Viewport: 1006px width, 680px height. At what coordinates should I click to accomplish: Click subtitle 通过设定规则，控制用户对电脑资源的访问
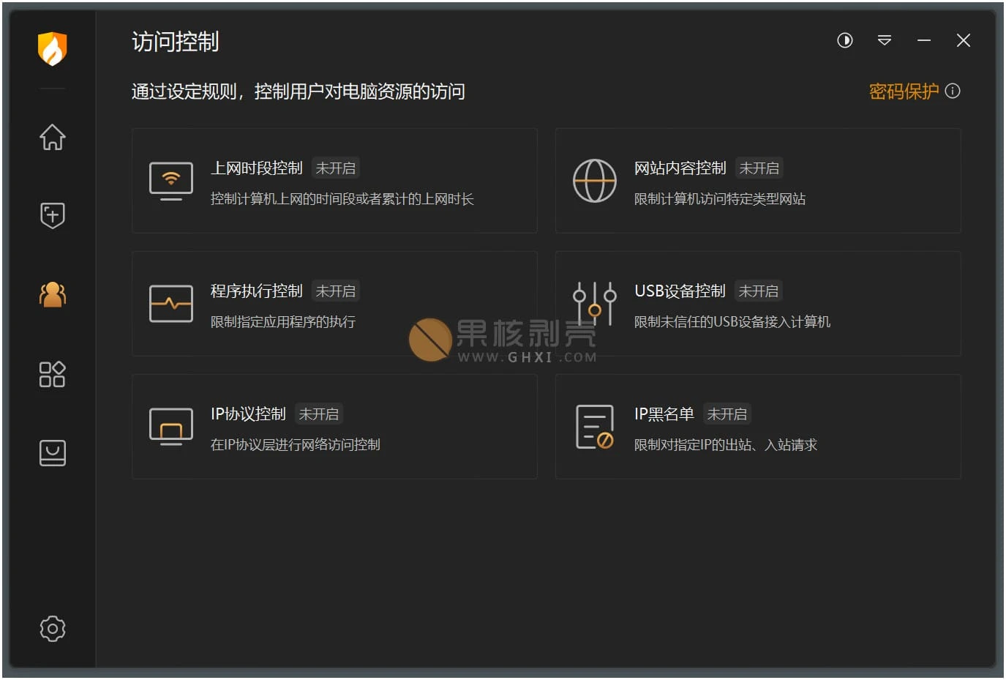coord(299,91)
